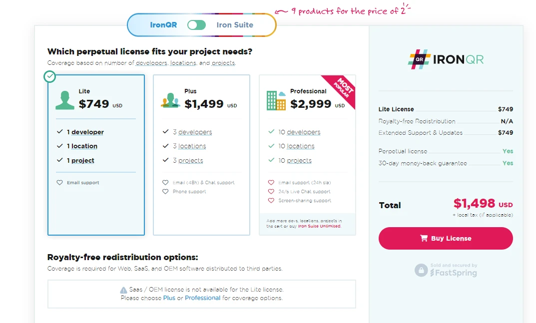This screenshot has height=323, width=536.
Task: Follow the Plus link in redistribution notice
Action: [x=169, y=298]
